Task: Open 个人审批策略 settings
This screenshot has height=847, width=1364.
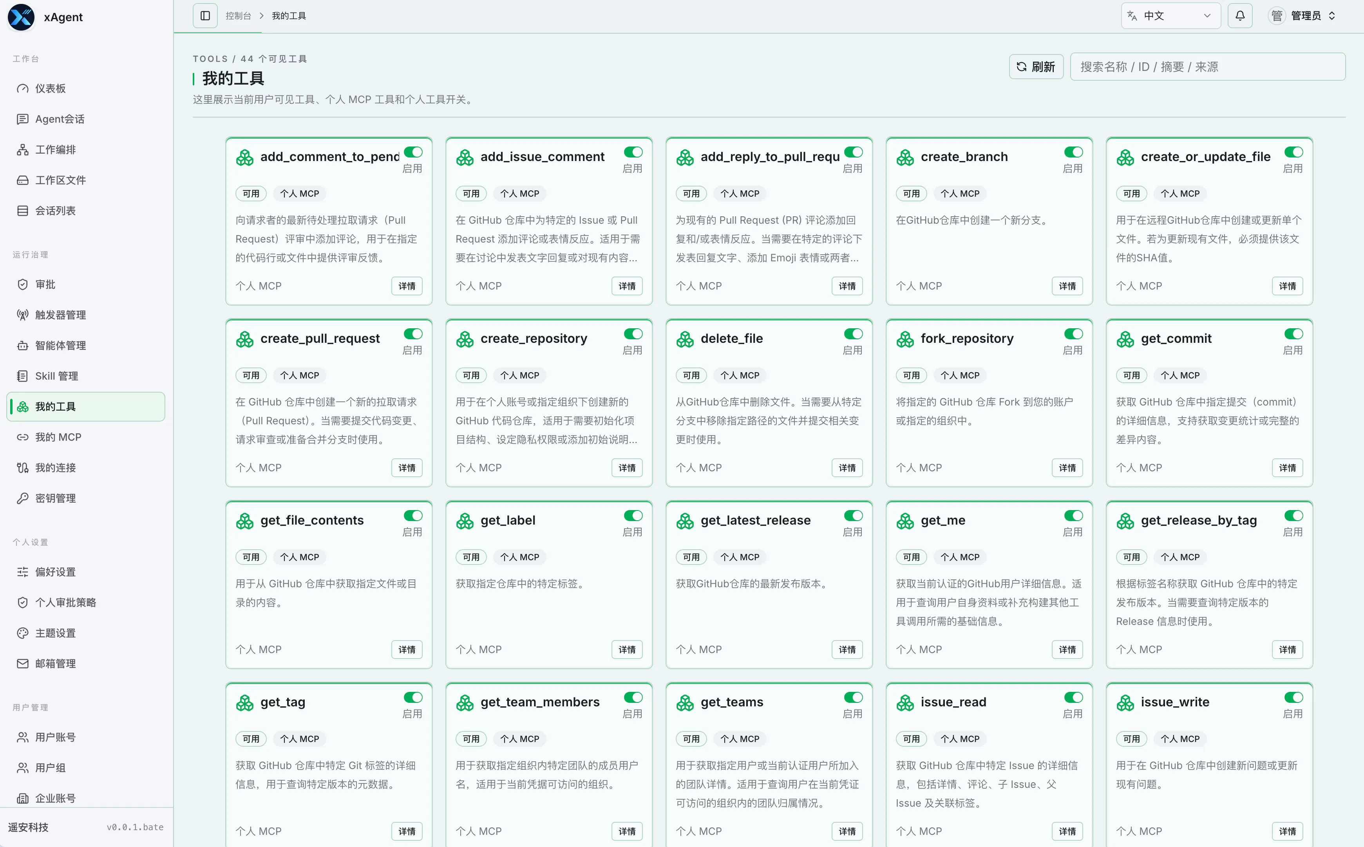Action: (86, 602)
